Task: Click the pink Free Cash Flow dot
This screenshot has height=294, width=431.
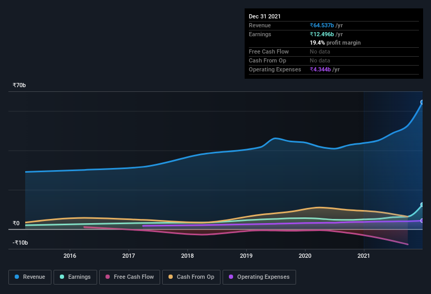Action: (108, 277)
